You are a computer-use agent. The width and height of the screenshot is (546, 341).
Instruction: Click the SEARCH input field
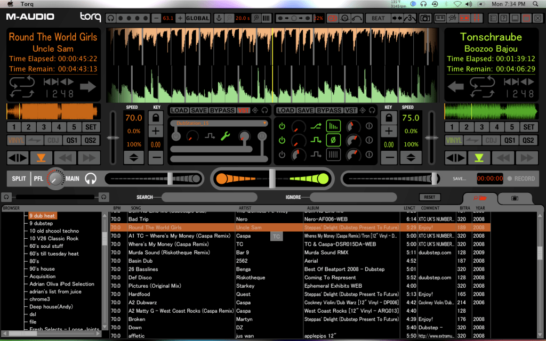[x=210, y=197]
